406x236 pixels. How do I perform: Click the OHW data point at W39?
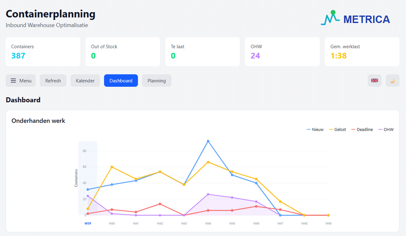[x=88, y=196]
